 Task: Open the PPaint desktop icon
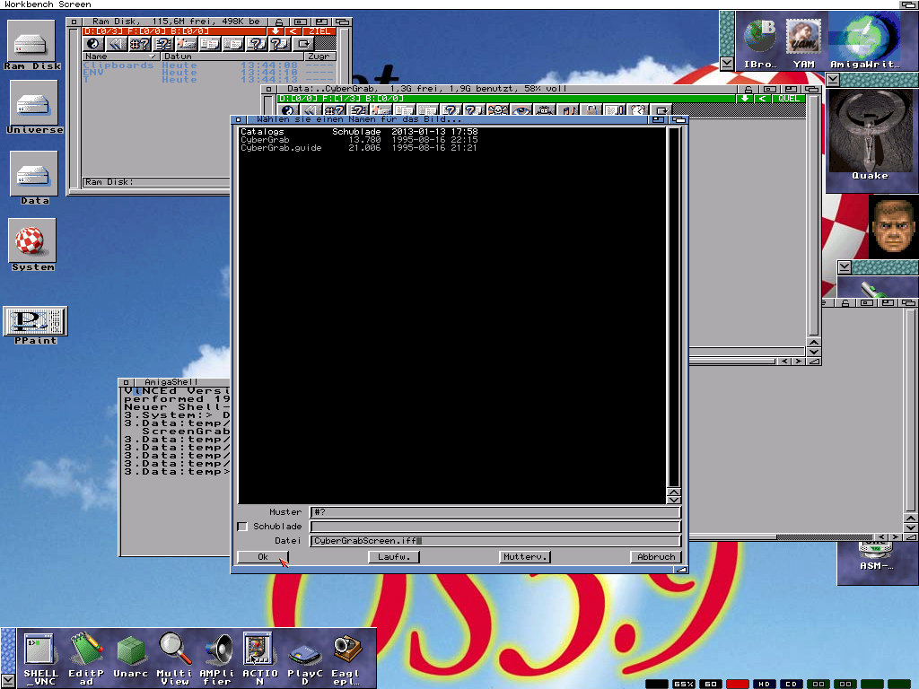coord(35,321)
